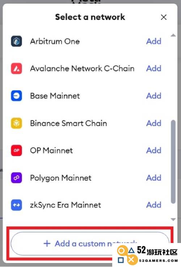Screen dimensions: 181x267
Task: Click the OP Mainnet red icon
Action: [16, 150]
